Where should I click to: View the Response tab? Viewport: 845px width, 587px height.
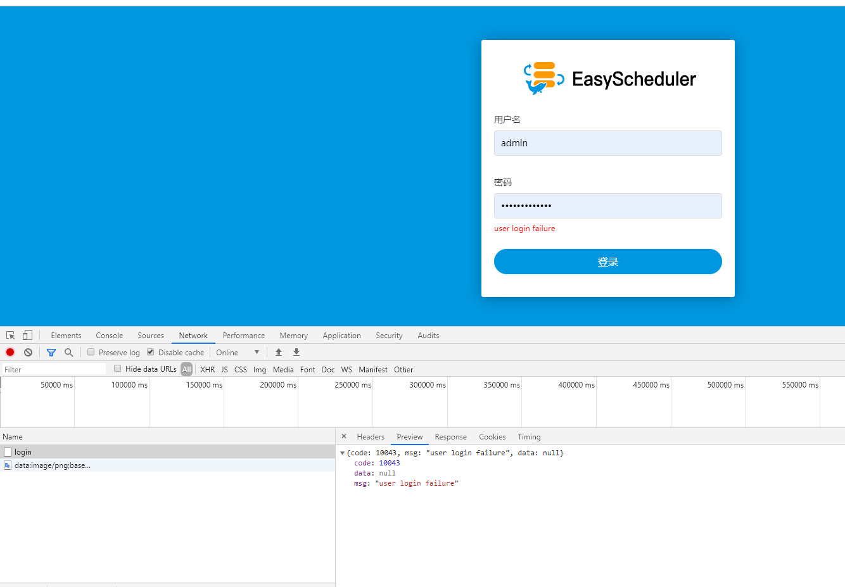451,437
